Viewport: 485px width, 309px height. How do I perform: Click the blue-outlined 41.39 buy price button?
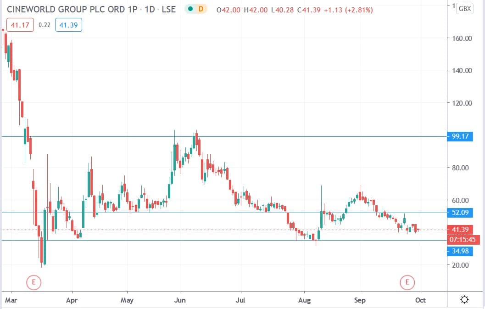[68, 25]
